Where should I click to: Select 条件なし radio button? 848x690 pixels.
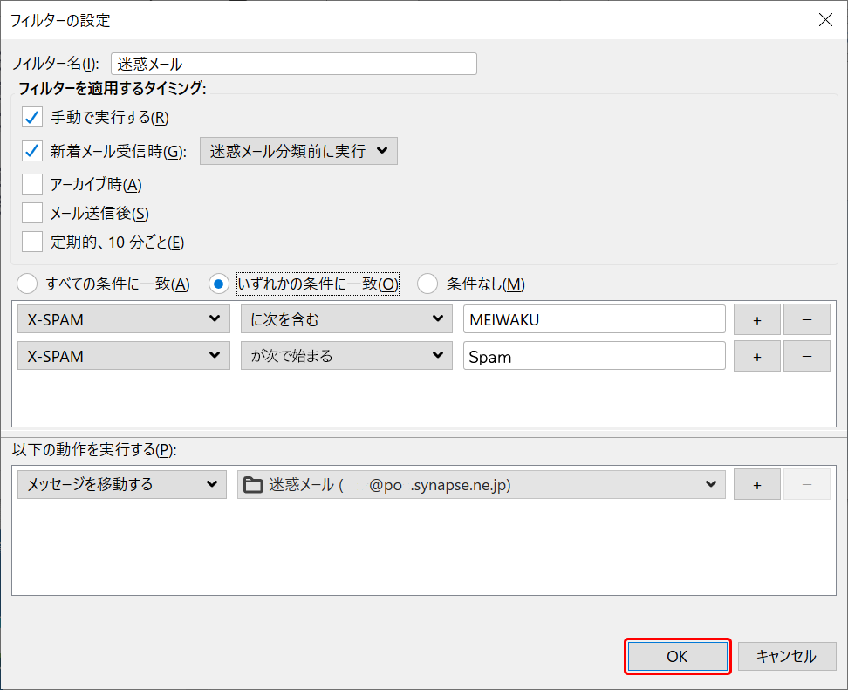click(427, 284)
